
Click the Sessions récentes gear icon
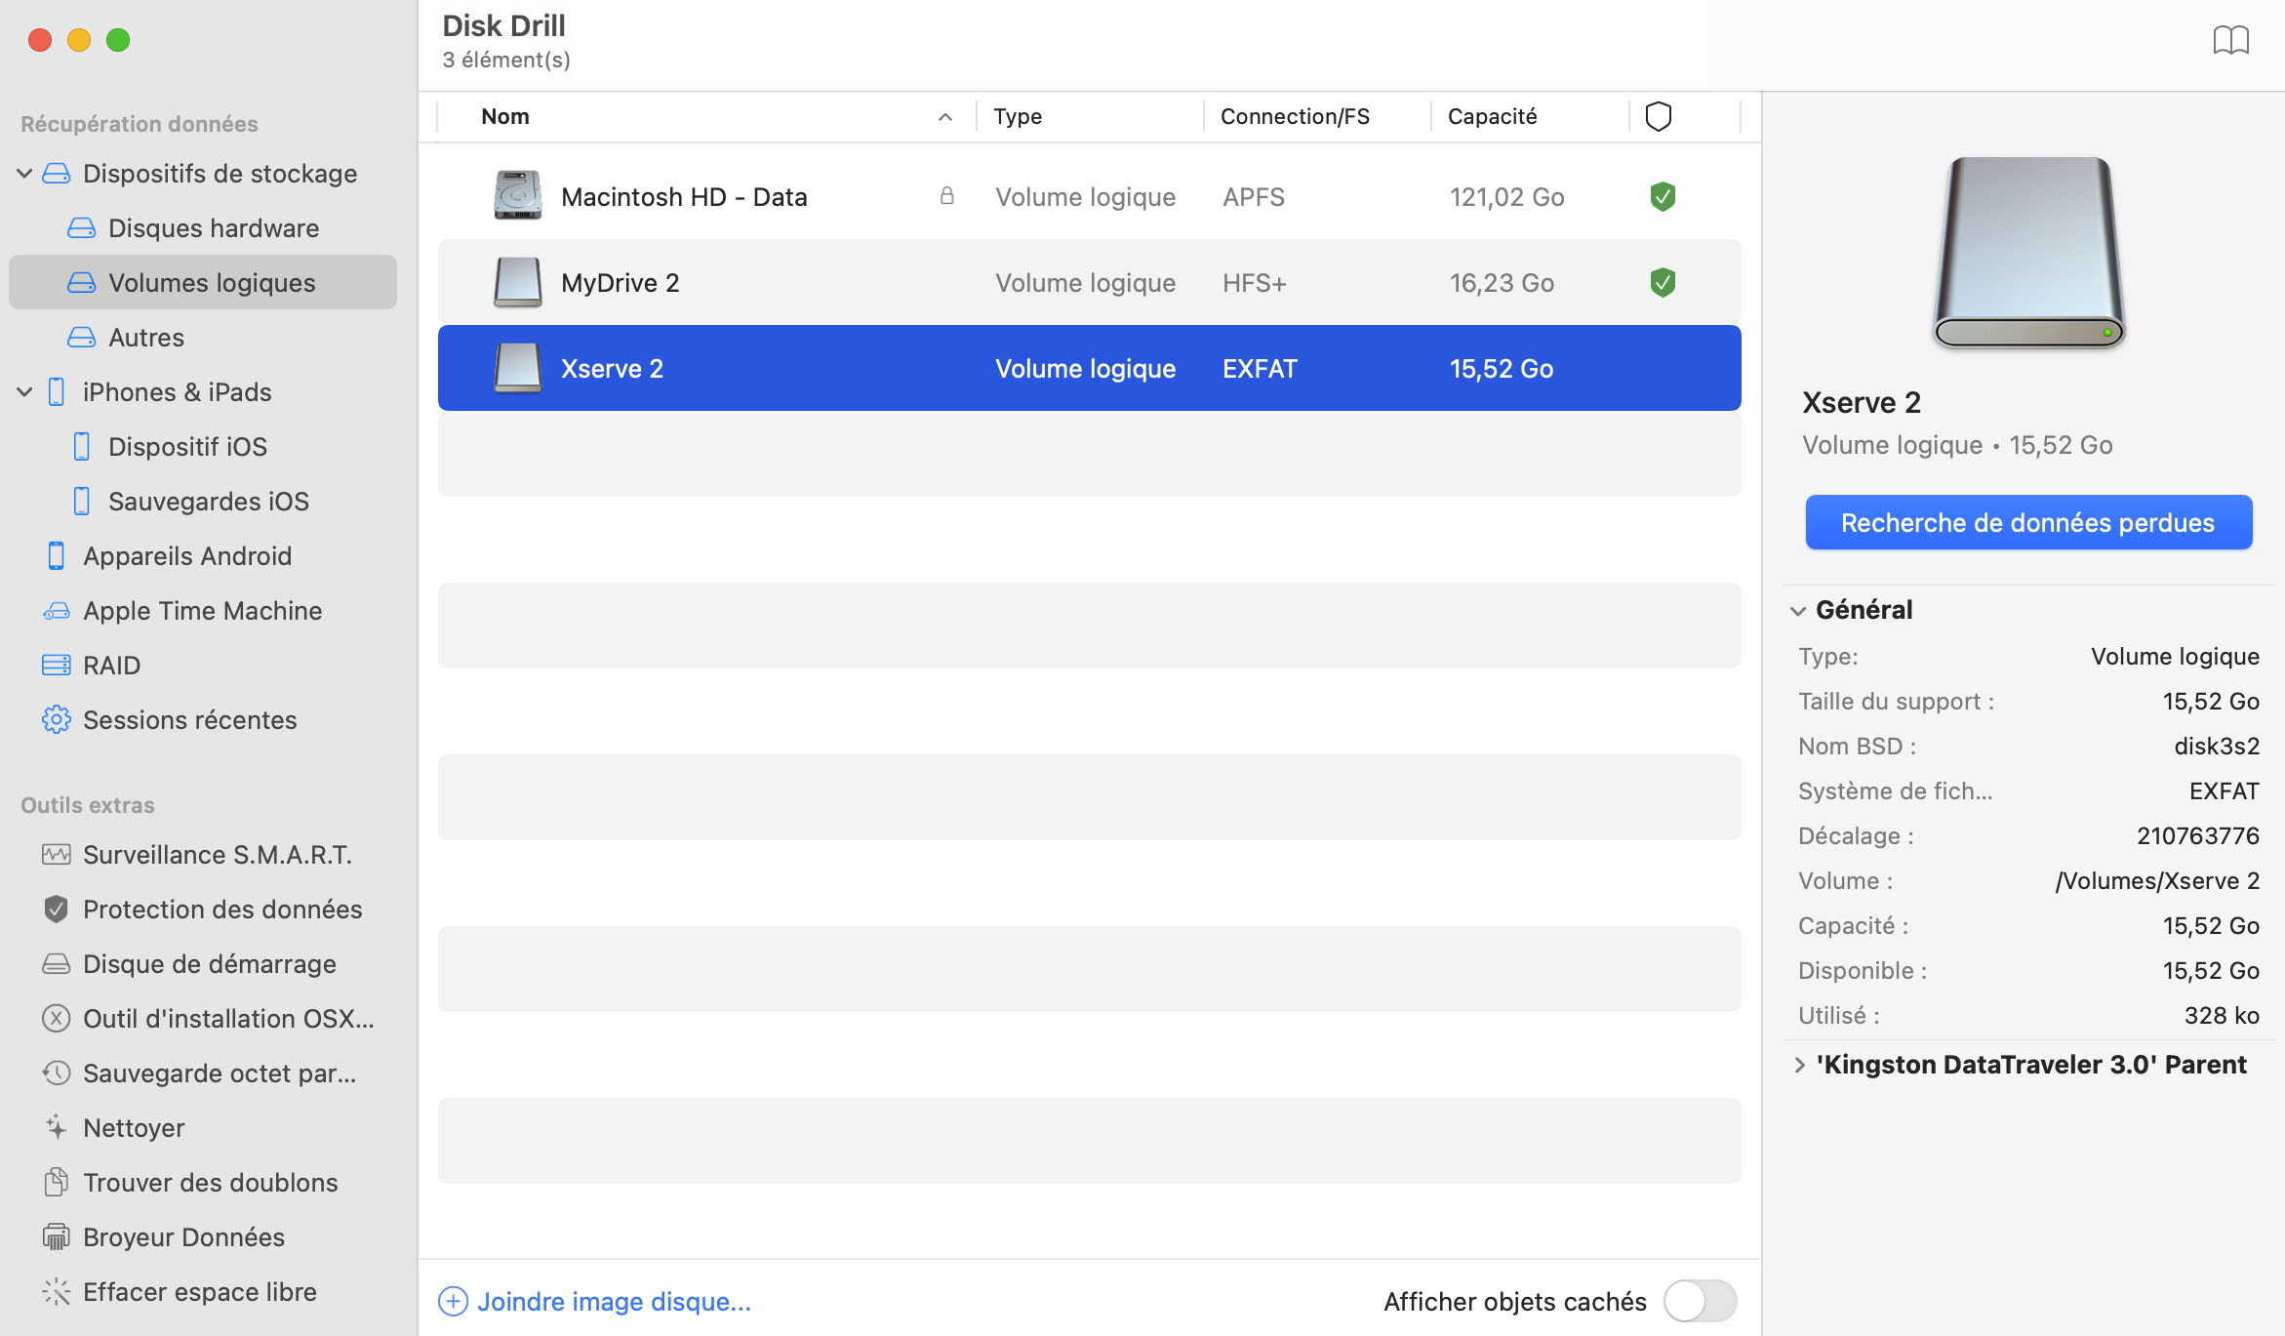pos(57,720)
